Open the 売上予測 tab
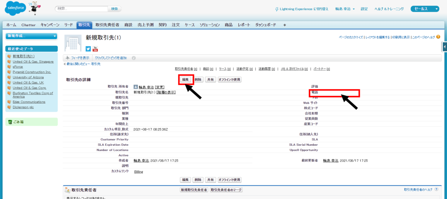 pyautogui.click(x=145, y=25)
